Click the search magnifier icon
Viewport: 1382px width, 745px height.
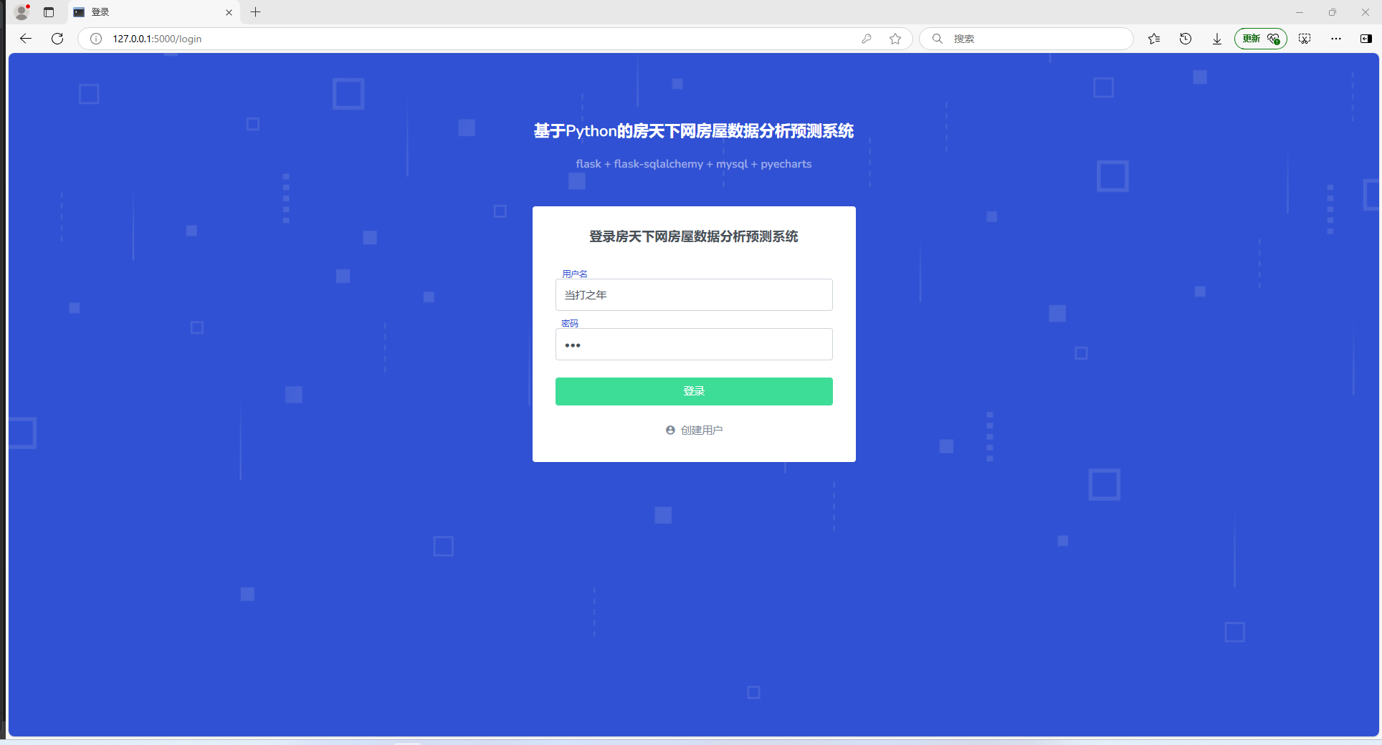(x=937, y=39)
